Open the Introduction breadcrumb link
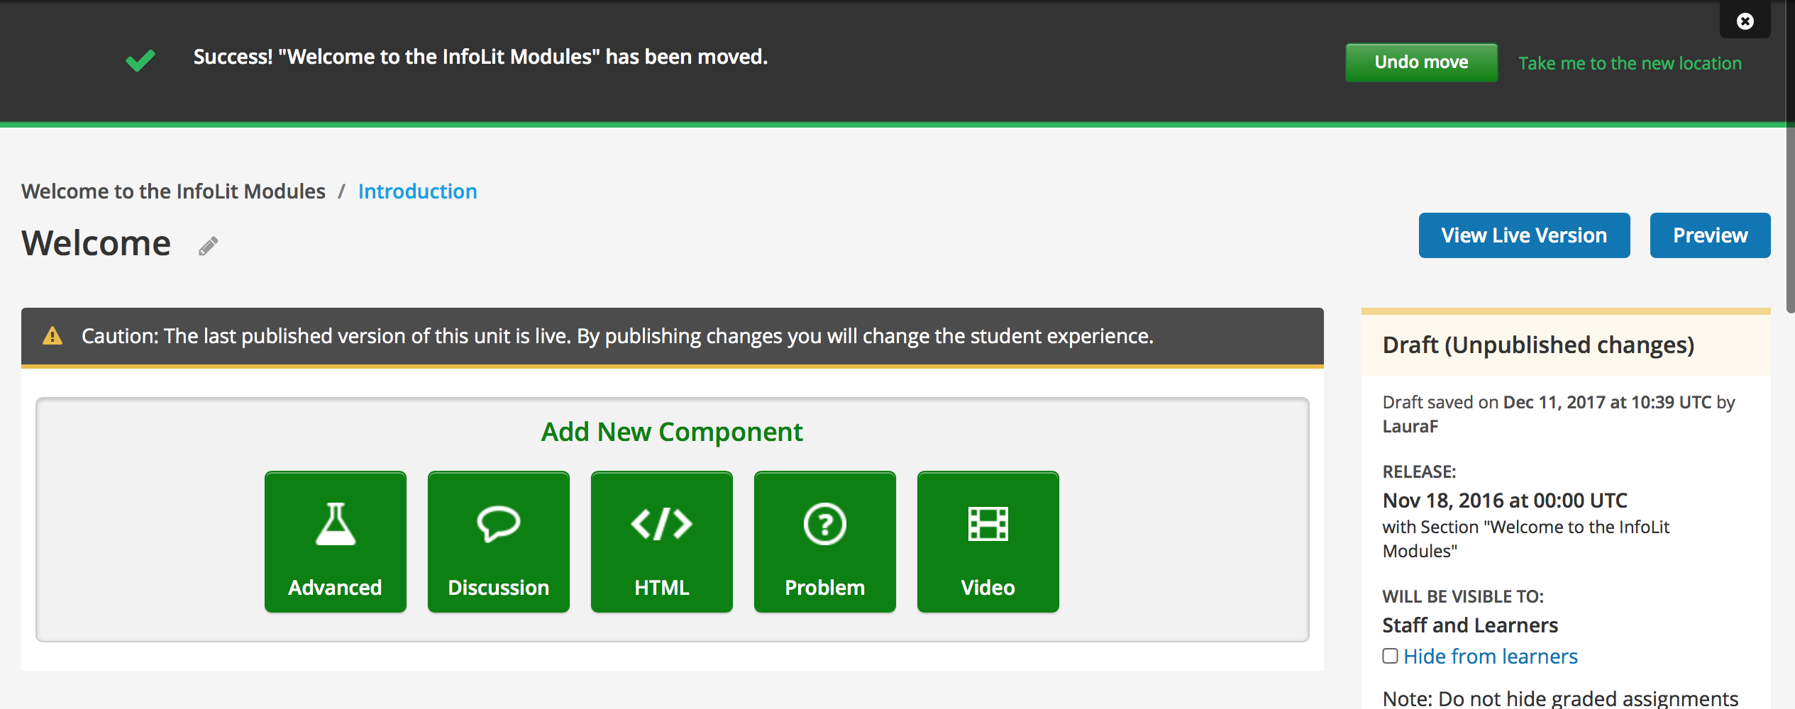This screenshot has height=709, width=1795. pos(417,191)
